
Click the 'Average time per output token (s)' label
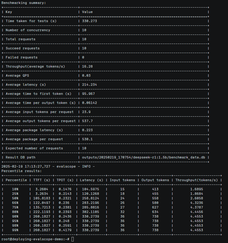pos(41,103)
